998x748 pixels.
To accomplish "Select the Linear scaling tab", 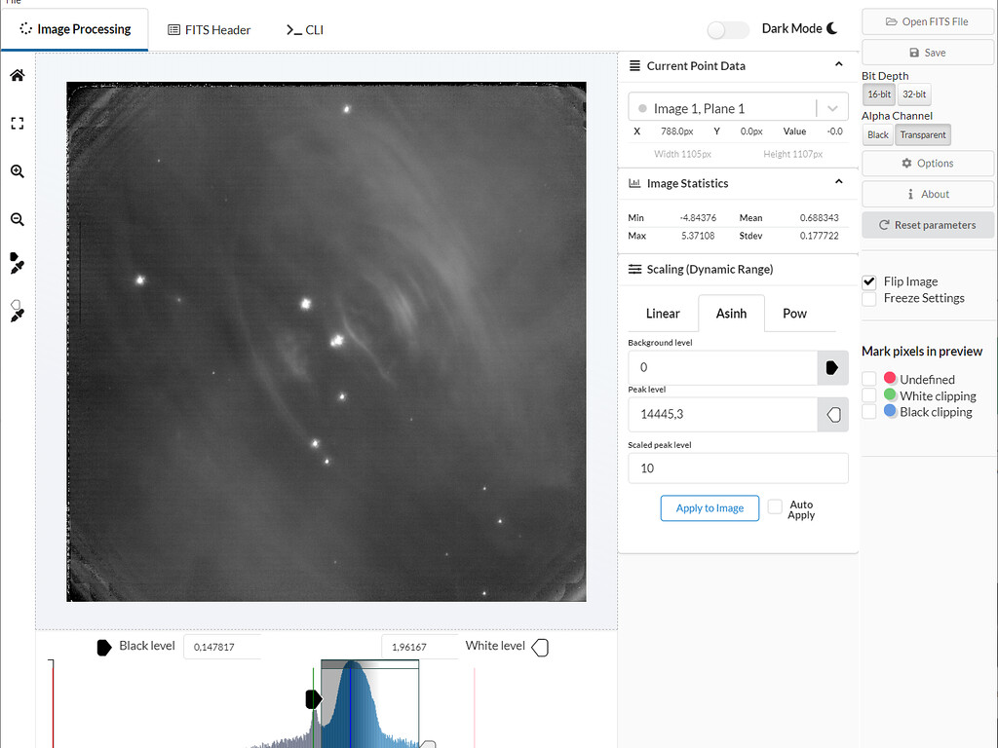I will click(663, 314).
